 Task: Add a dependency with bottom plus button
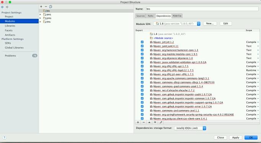[138, 122]
